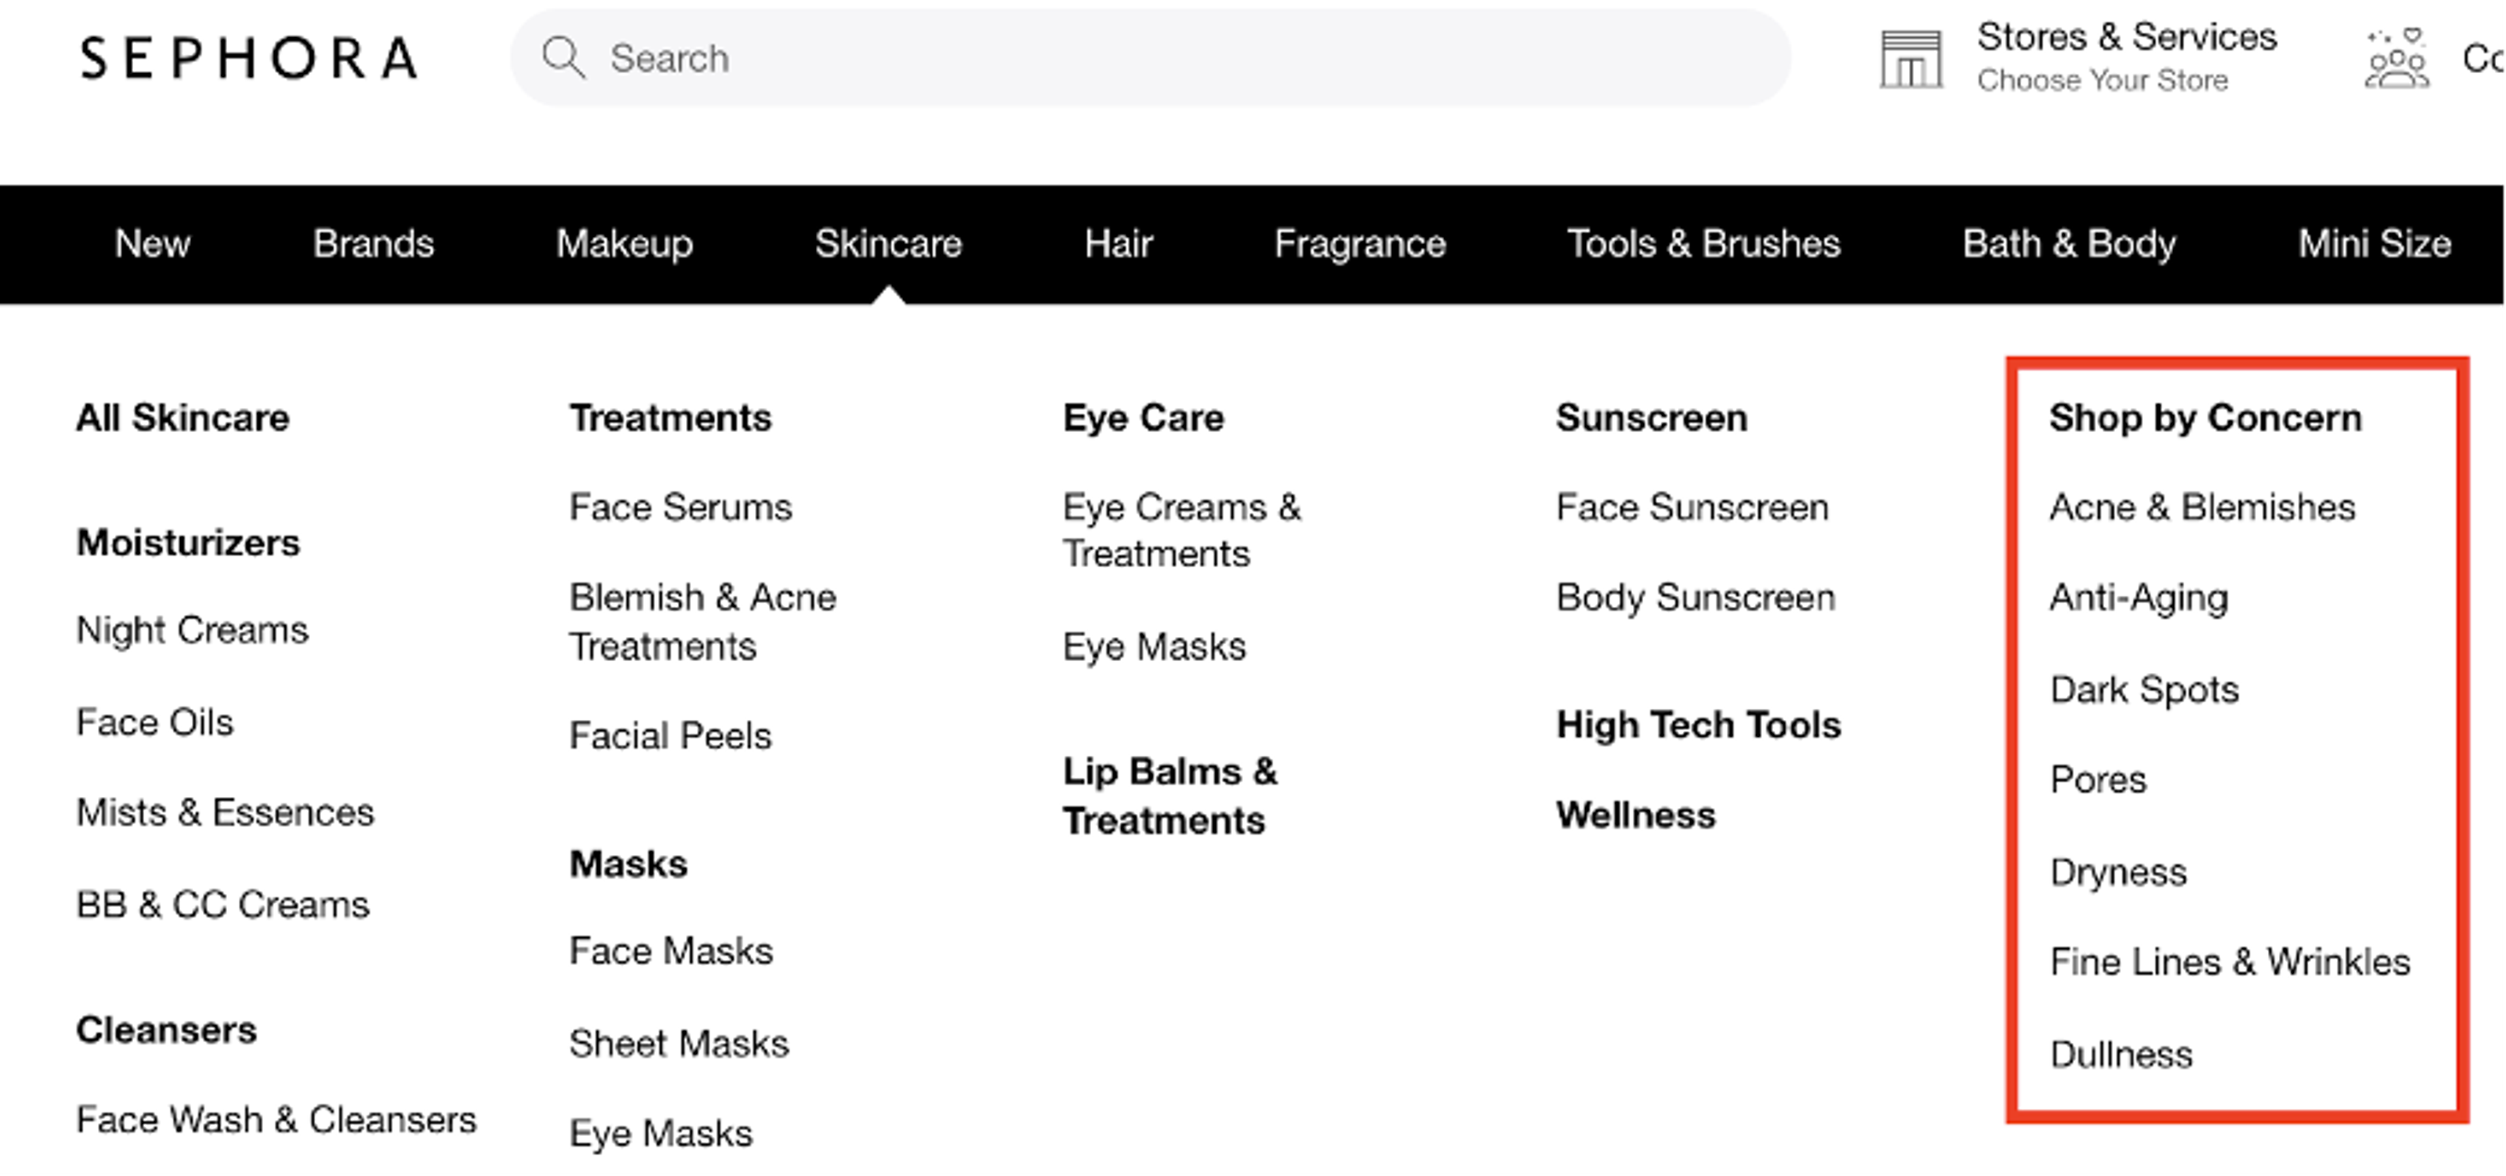This screenshot has width=2506, height=1176.
Task: Select Night Creams under Moisturizers
Action: point(192,630)
